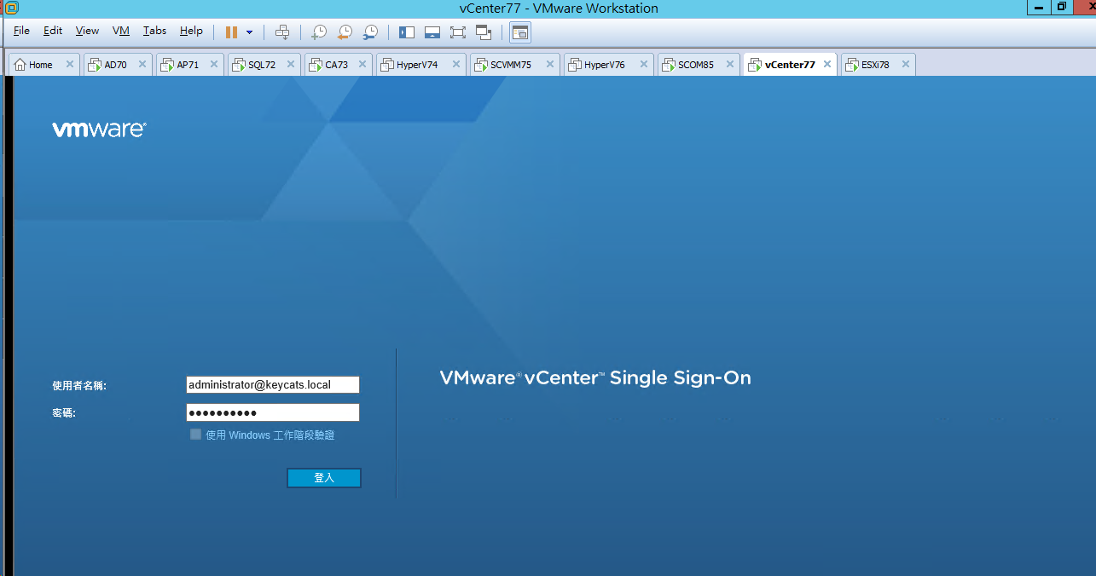
Task: Close the CA73 tab
Action: pos(363,64)
